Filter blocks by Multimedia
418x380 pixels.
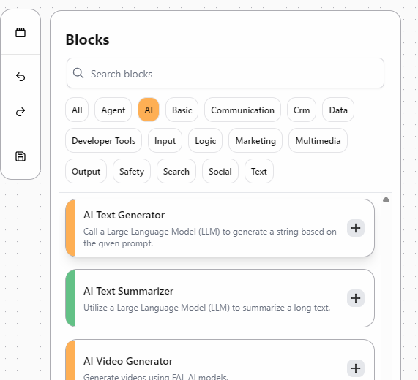[318, 140]
